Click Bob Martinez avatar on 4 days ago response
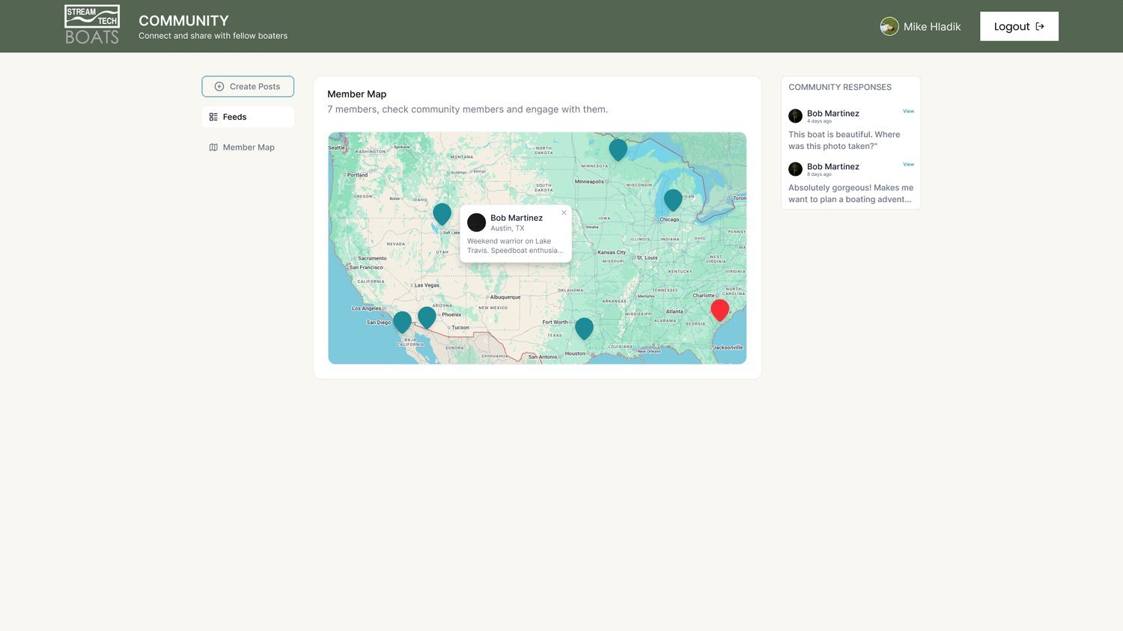 click(795, 116)
